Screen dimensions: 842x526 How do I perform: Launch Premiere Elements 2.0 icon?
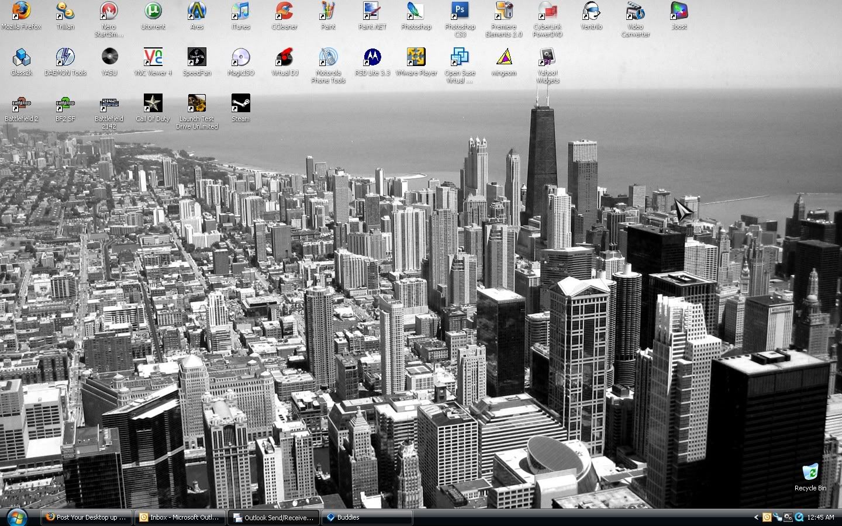(x=504, y=19)
